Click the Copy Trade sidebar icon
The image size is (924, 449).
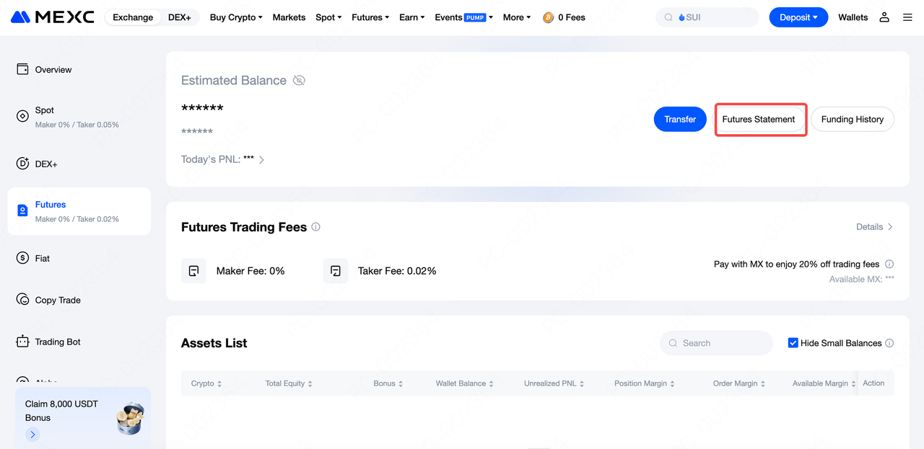(x=22, y=300)
